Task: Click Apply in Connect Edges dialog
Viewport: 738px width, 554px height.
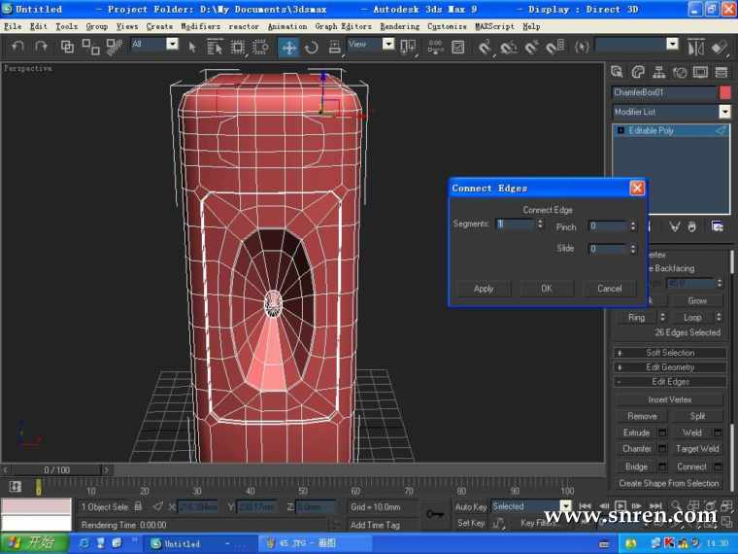Action: coord(484,289)
